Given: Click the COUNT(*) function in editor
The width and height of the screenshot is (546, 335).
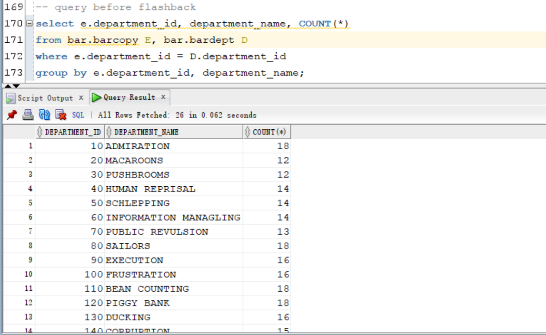Looking at the screenshot, I should pos(324,24).
